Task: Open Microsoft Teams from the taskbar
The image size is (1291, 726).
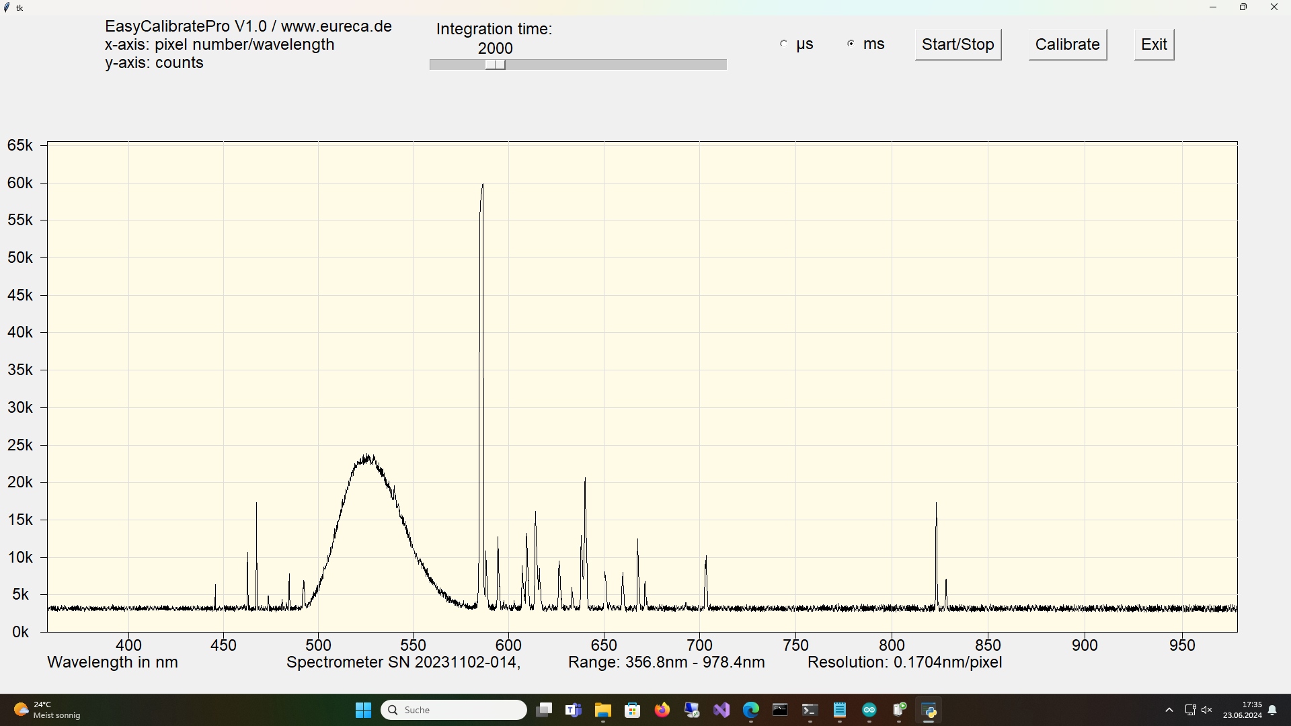Action: coord(574,710)
